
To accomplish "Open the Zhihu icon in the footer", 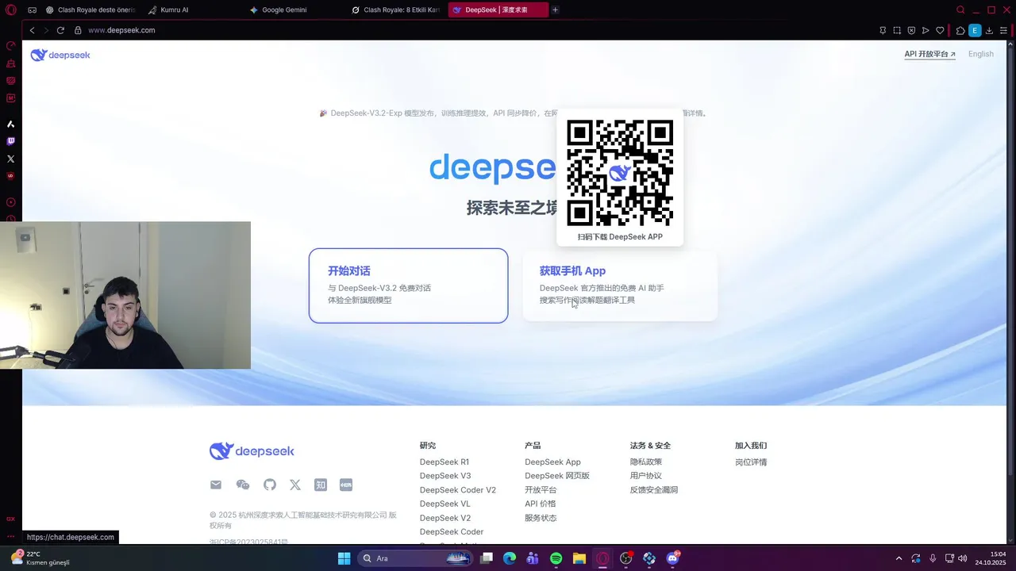I will pyautogui.click(x=321, y=485).
